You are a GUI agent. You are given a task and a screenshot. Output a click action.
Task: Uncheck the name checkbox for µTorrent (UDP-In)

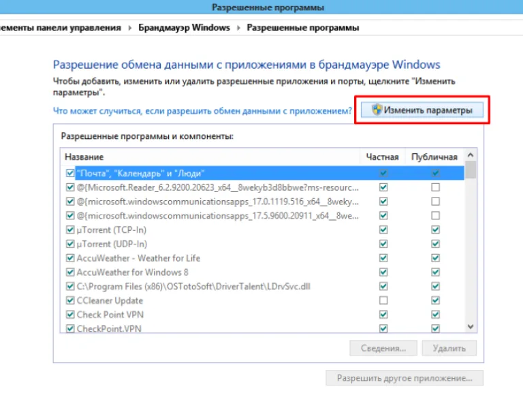[x=70, y=244]
